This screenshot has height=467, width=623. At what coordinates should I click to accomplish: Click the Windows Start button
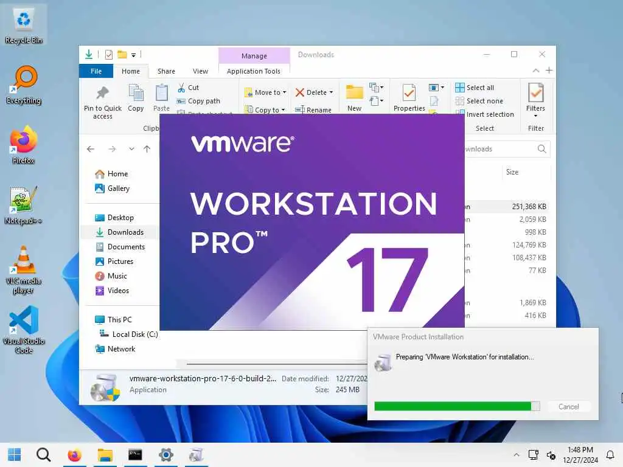[15, 455]
